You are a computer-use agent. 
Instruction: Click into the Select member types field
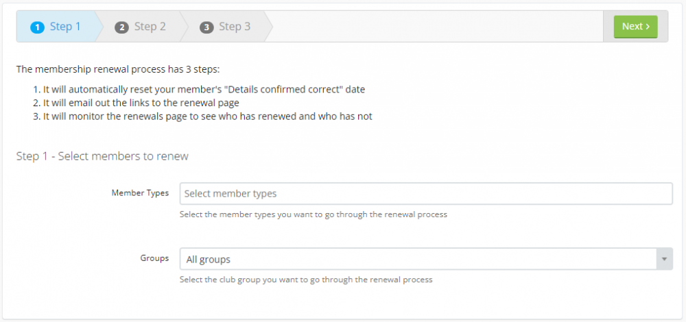[x=425, y=194]
